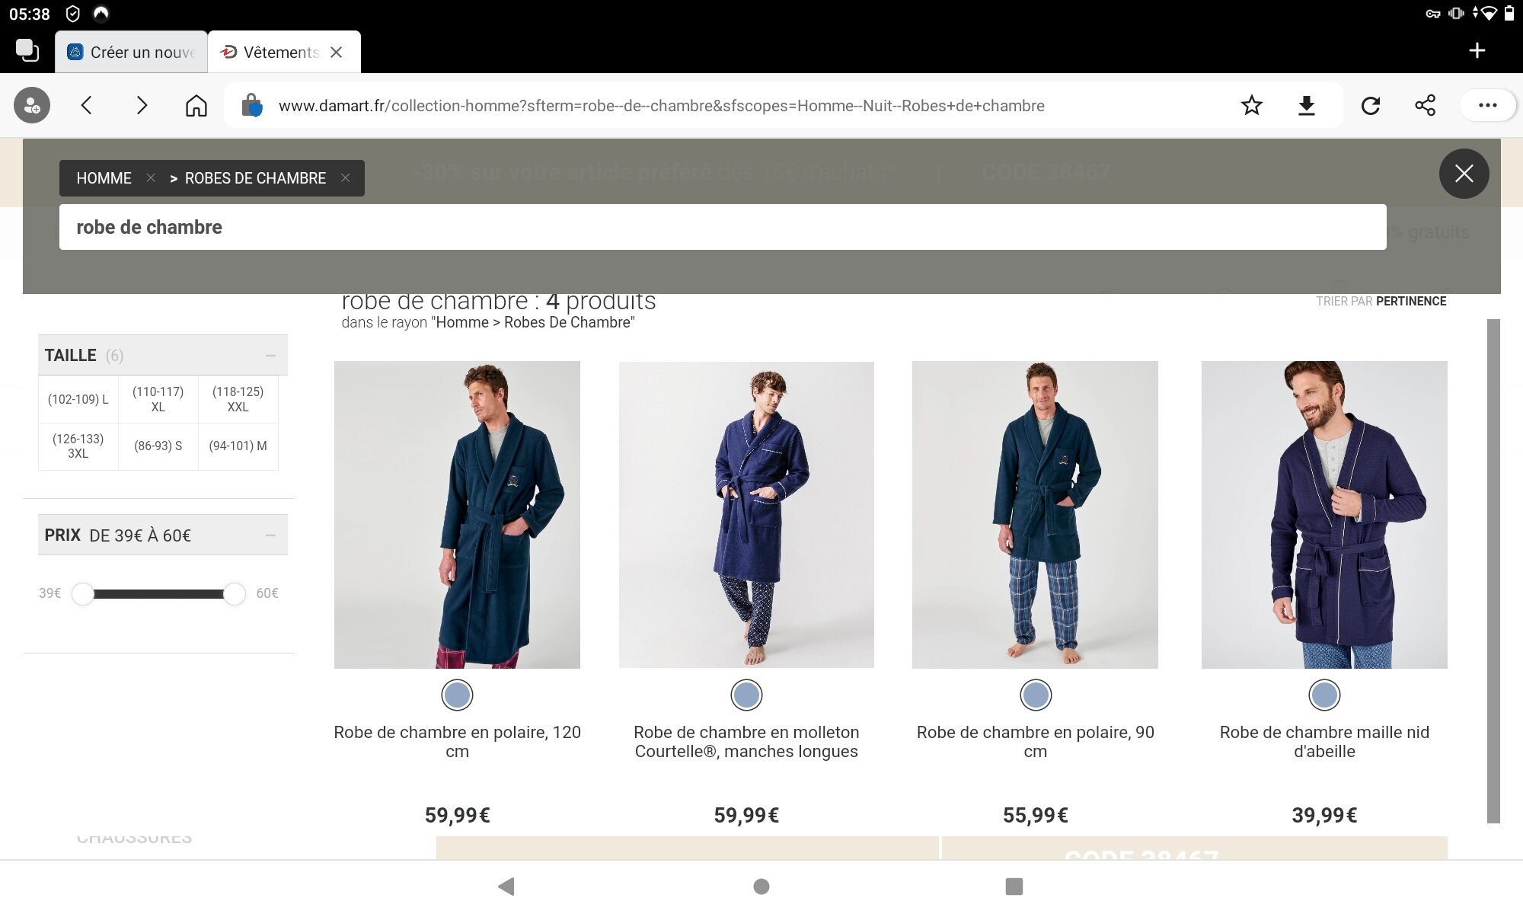This screenshot has width=1523, height=914.
Task: Open the browser downloads icon
Action: [x=1307, y=105]
